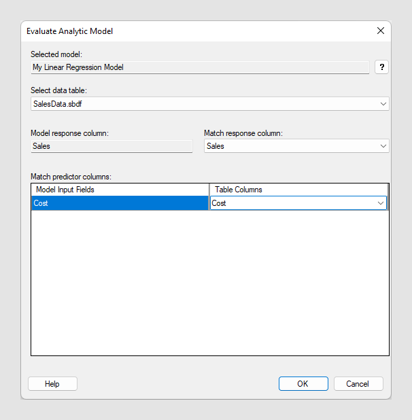Close the Evaluate Analytic Model dialog
The image size is (412, 420).
pos(381,31)
